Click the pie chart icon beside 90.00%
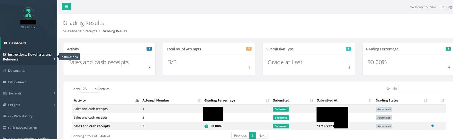 [206, 126]
